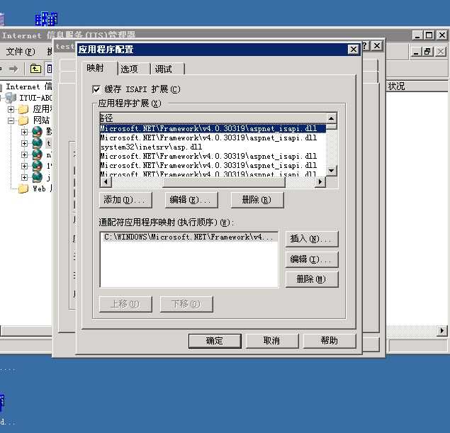The image size is (450, 433).
Task: Click the help ? button of test properties window
Action: (365, 45)
